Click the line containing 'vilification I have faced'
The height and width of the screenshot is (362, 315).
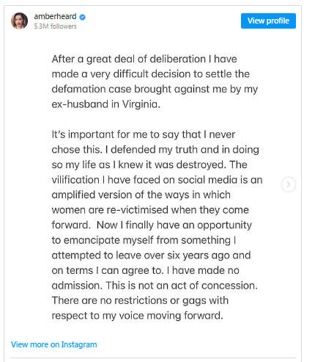click(x=157, y=180)
